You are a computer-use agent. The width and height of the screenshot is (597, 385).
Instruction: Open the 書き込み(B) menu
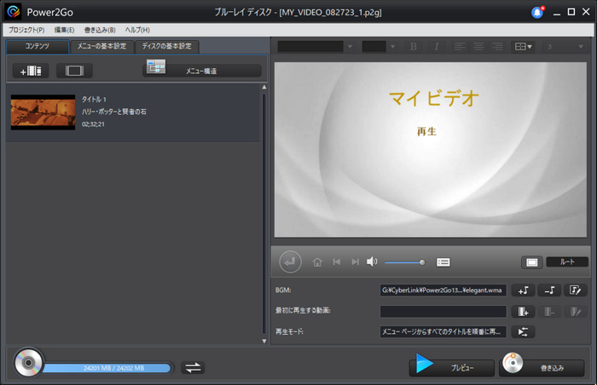(x=100, y=30)
